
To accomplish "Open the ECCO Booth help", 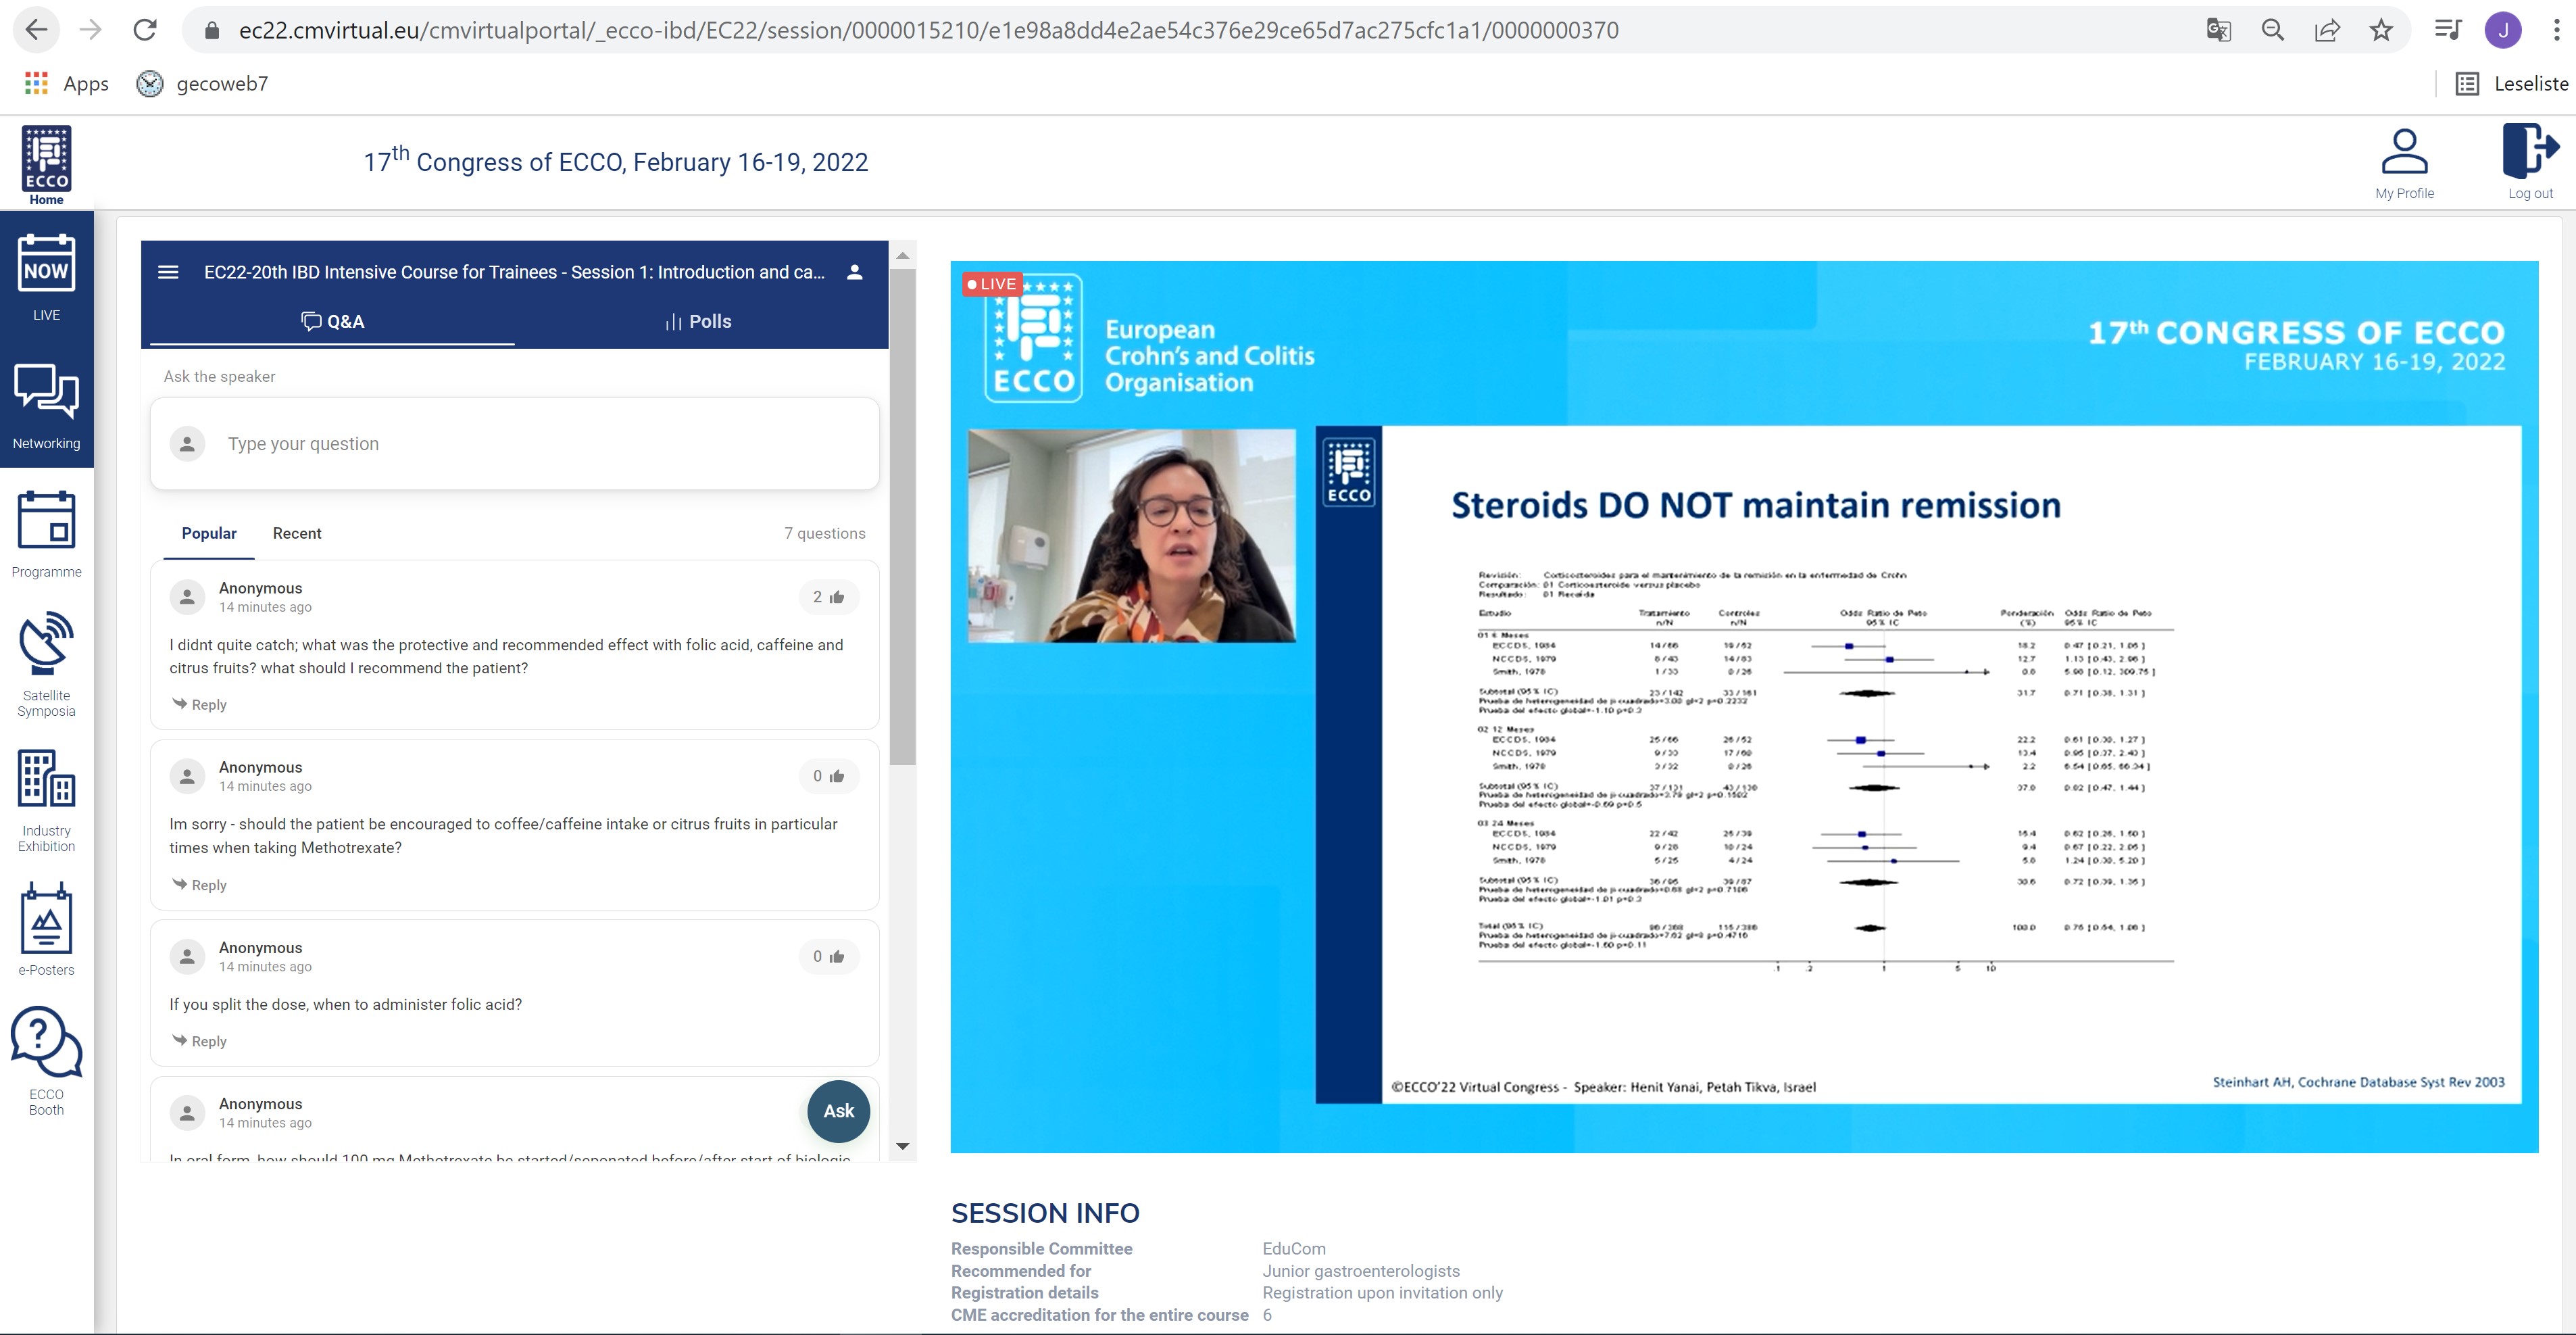I will tap(46, 1061).
